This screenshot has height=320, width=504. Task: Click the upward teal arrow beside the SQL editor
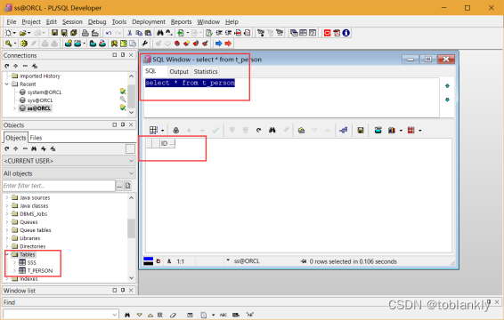tap(447, 85)
